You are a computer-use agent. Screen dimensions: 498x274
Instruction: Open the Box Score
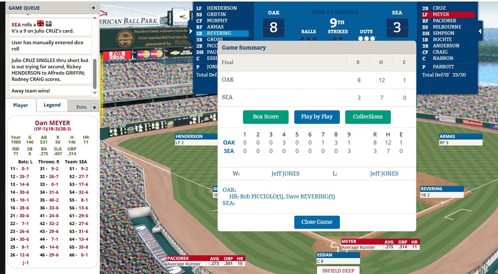pos(266,117)
